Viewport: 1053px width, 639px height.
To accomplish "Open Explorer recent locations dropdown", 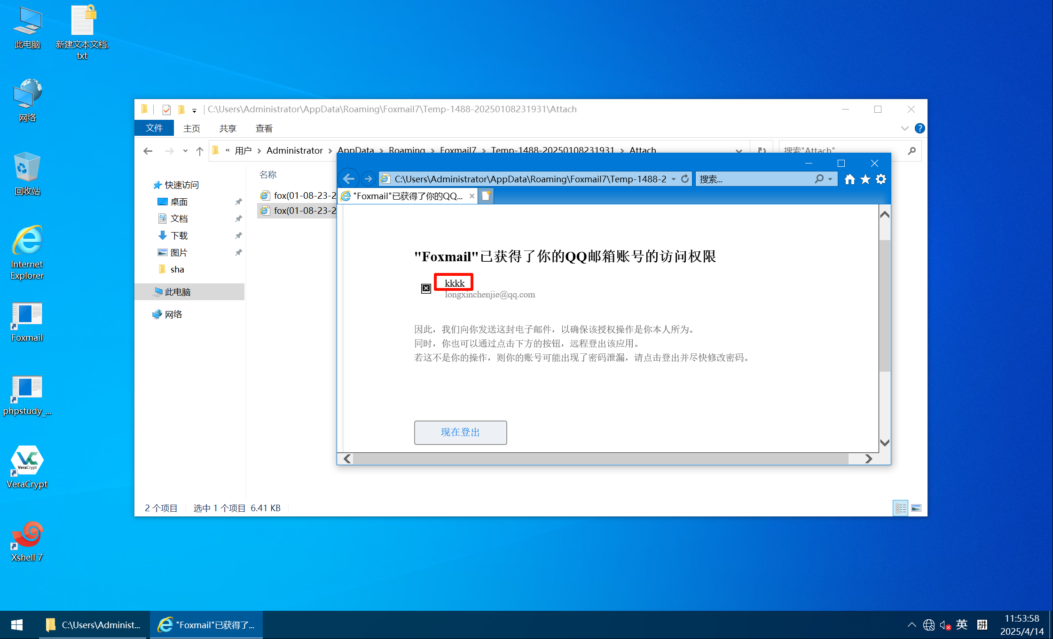I will pyautogui.click(x=185, y=151).
